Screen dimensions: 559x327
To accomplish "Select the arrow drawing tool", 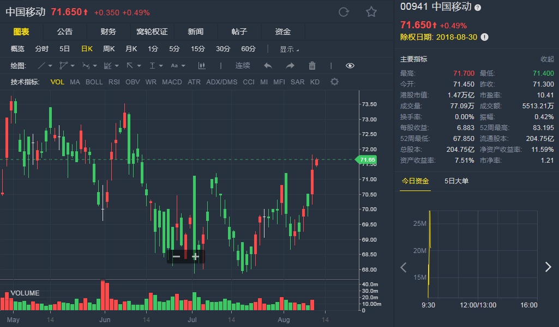I will coord(130,65).
